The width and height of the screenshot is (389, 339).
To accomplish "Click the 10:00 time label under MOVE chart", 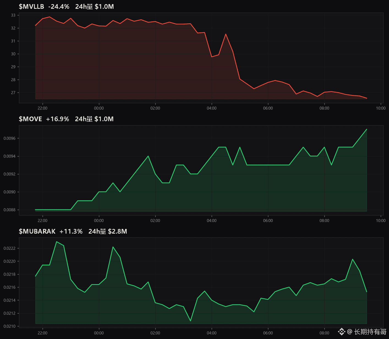I will pos(381,220).
